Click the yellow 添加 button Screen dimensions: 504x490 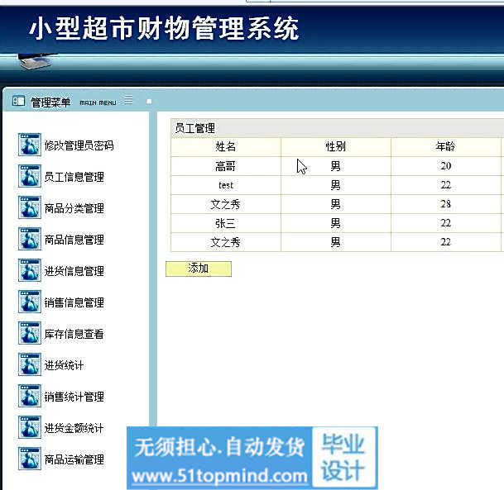click(199, 269)
